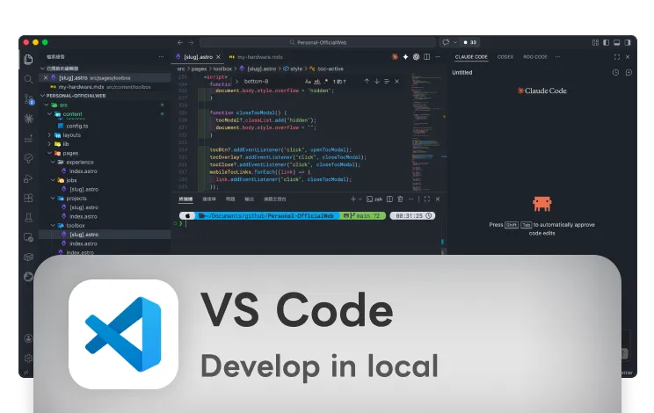
Task: Open the Accounts icon in the activity bar
Action: [x=28, y=338]
